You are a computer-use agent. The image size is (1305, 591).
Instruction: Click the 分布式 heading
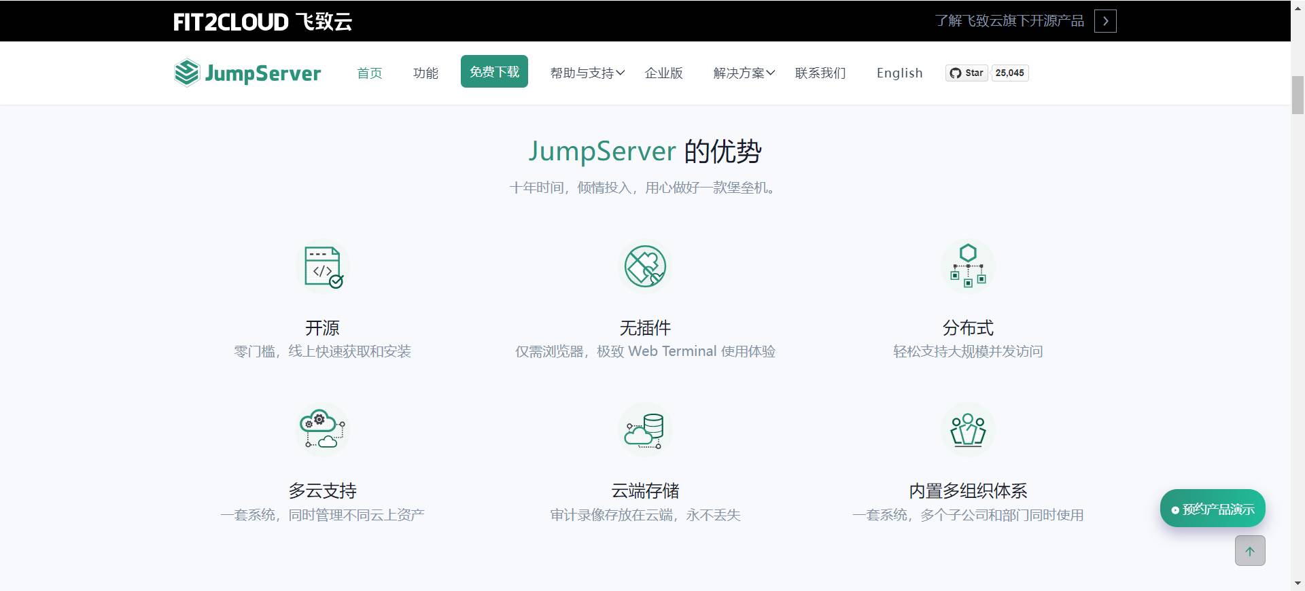point(968,328)
